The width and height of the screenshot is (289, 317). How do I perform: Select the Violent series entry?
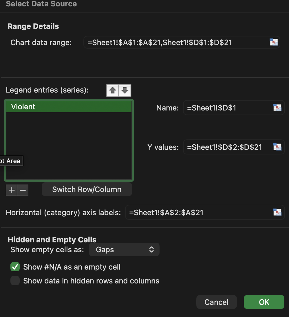pos(69,107)
